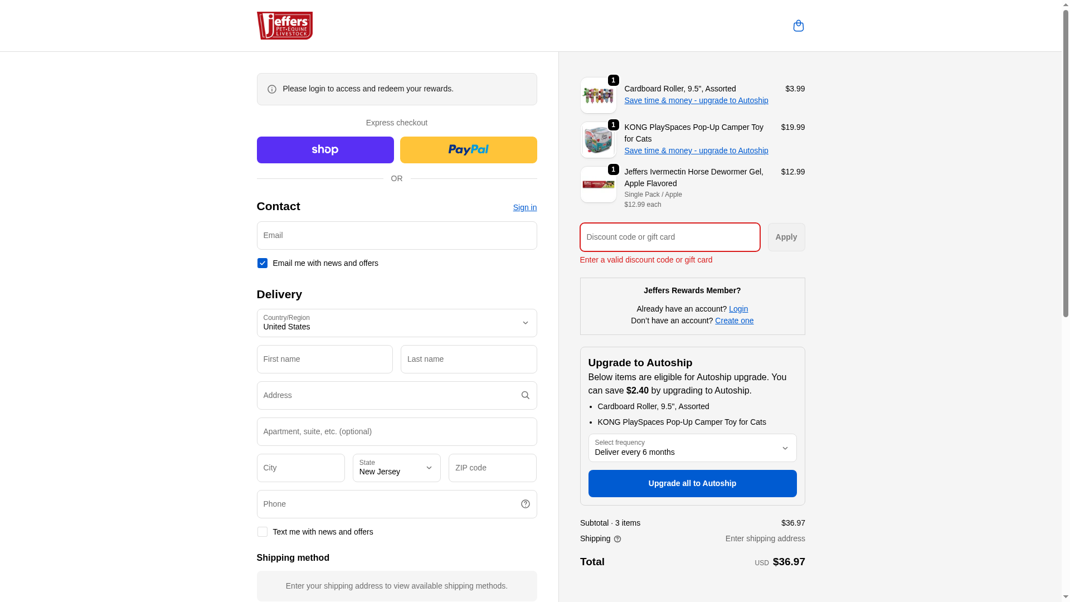Enable Text me with news and offers

(262, 532)
